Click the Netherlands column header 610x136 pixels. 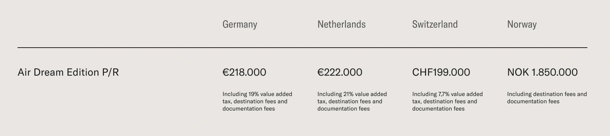tap(341, 24)
